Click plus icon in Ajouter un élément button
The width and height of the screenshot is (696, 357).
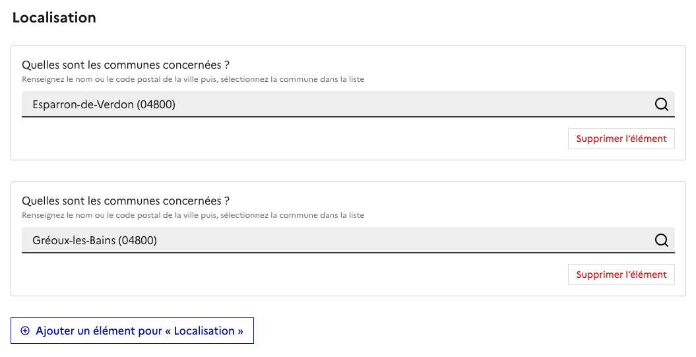pyautogui.click(x=25, y=331)
